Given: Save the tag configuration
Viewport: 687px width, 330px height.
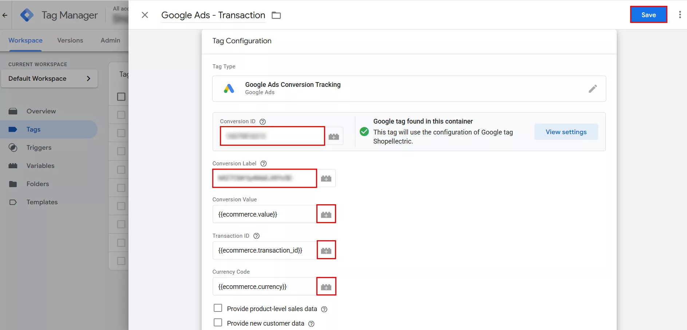Looking at the screenshot, I should 648,15.
